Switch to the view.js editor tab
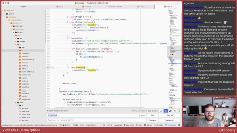Image resolution: width=237 pixels, height=133 pixels. tap(141, 7)
